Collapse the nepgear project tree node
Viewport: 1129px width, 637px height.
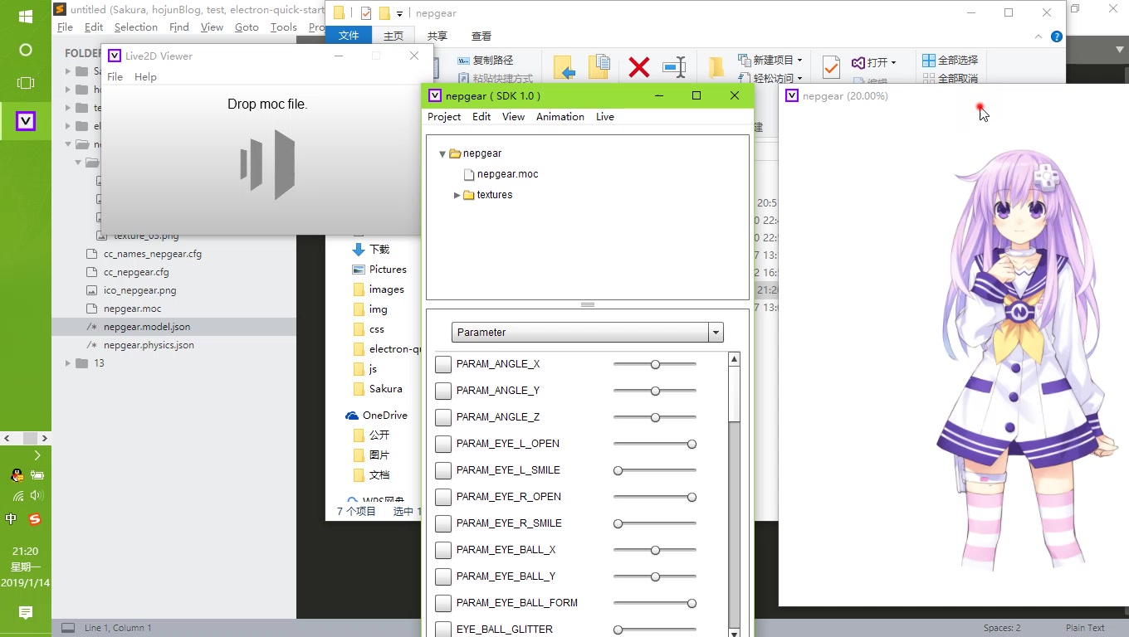click(x=442, y=153)
